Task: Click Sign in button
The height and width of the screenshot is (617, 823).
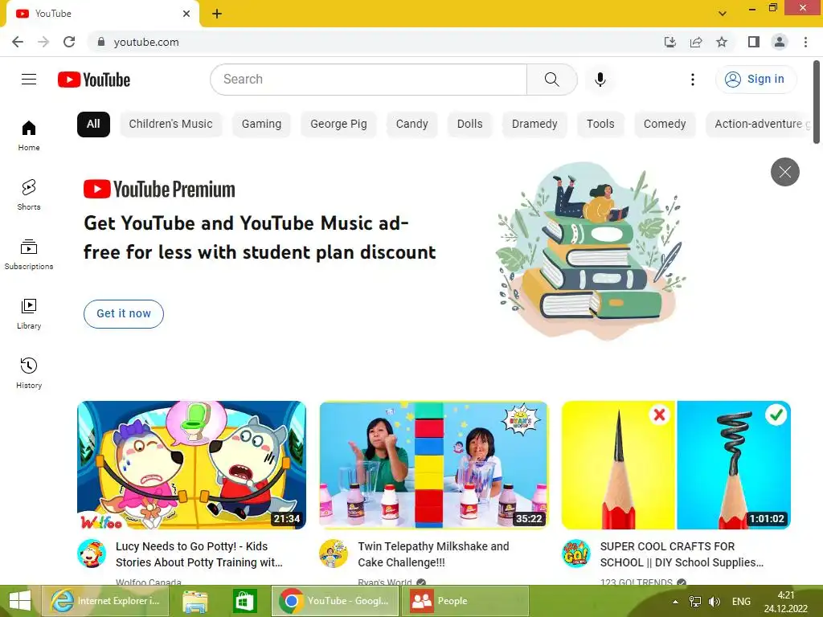Action: (x=755, y=80)
